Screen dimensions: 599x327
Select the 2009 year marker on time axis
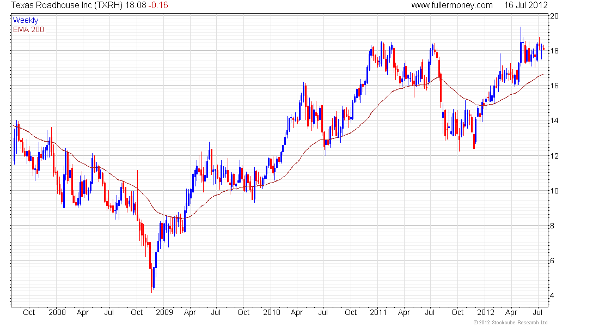coord(164,312)
